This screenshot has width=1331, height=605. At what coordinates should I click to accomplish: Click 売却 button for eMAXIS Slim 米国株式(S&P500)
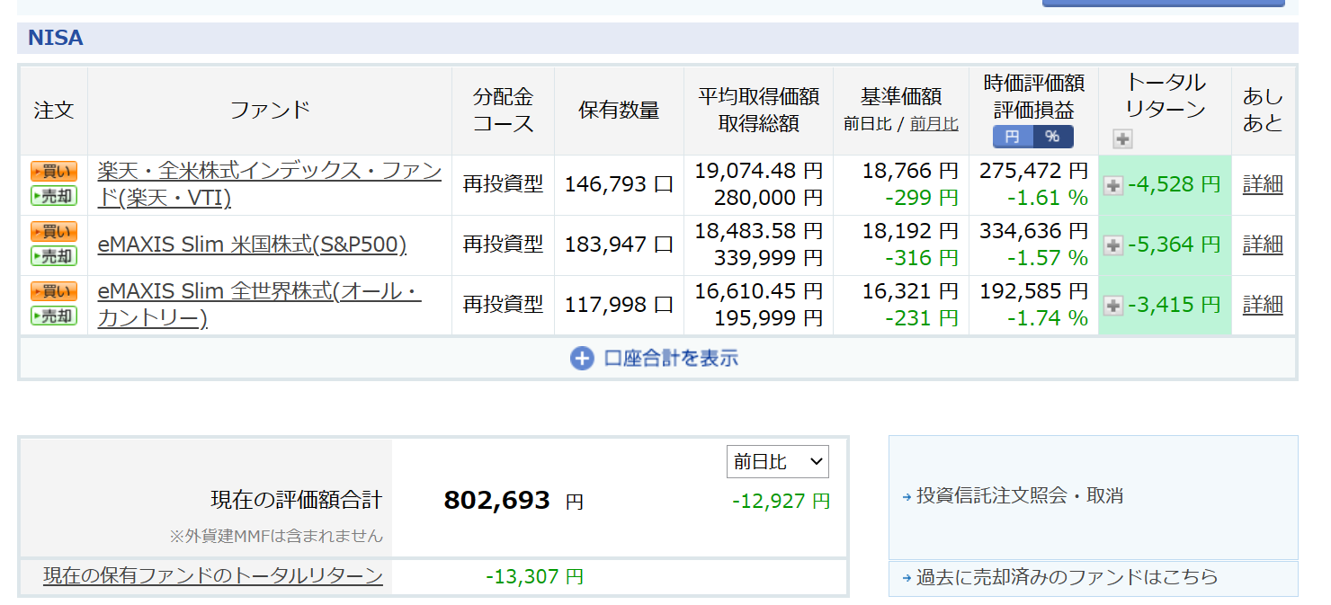pos(54,256)
